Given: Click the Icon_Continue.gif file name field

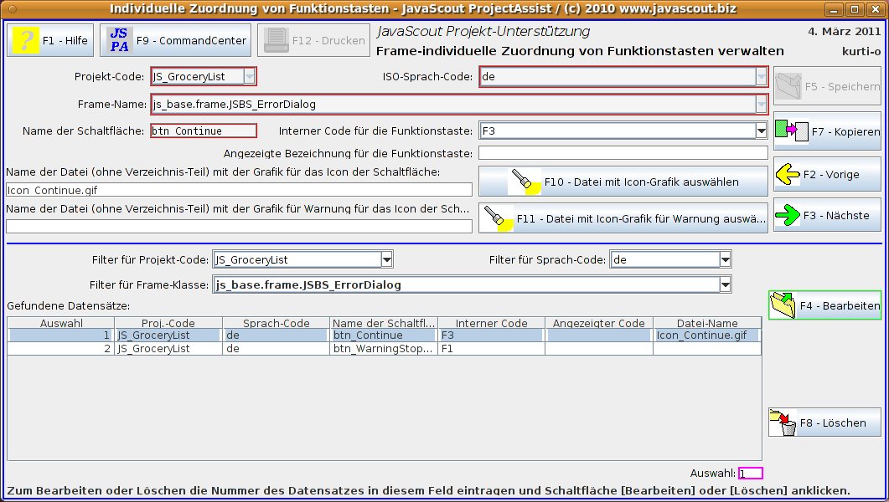Looking at the screenshot, I should pyautogui.click(x=238, y=190).
